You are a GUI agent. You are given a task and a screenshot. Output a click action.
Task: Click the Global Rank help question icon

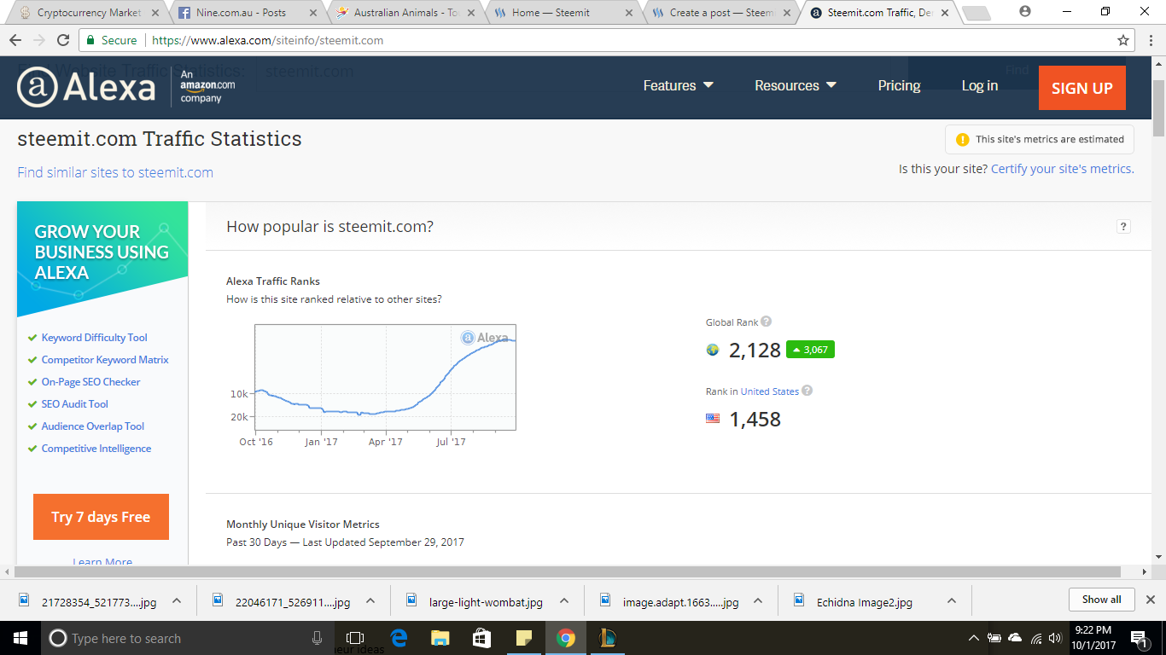766,322
